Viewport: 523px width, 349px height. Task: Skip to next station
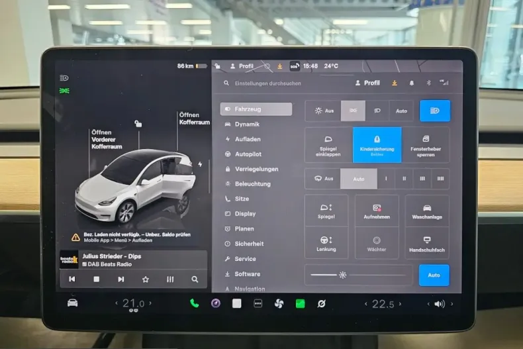[120, 279]
